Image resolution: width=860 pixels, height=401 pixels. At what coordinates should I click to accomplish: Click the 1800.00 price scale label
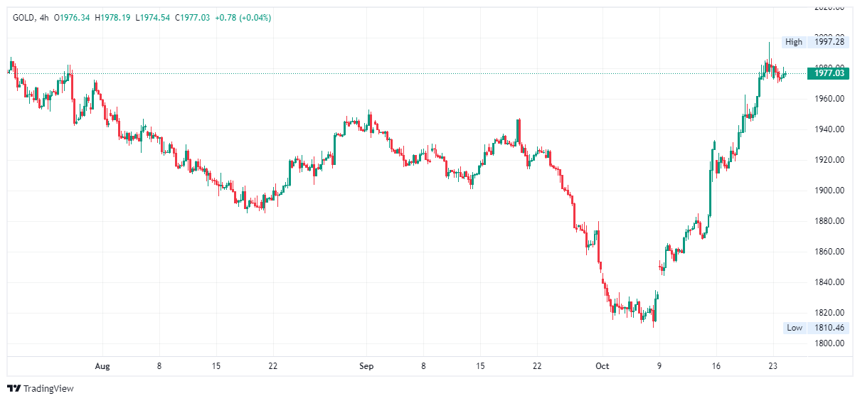click(829, 343)
